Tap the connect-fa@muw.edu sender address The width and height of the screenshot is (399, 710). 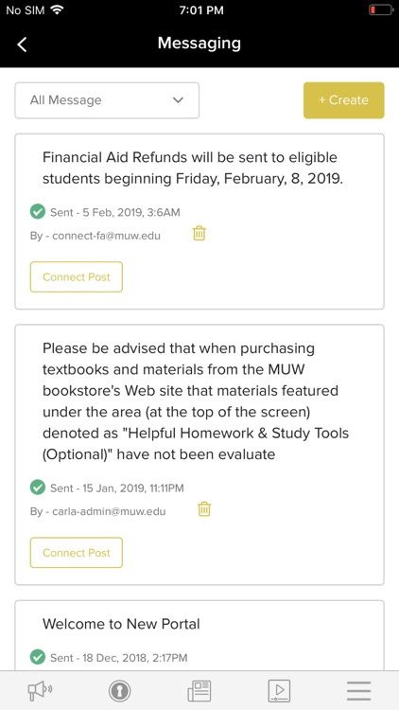(x=106, y=236)
